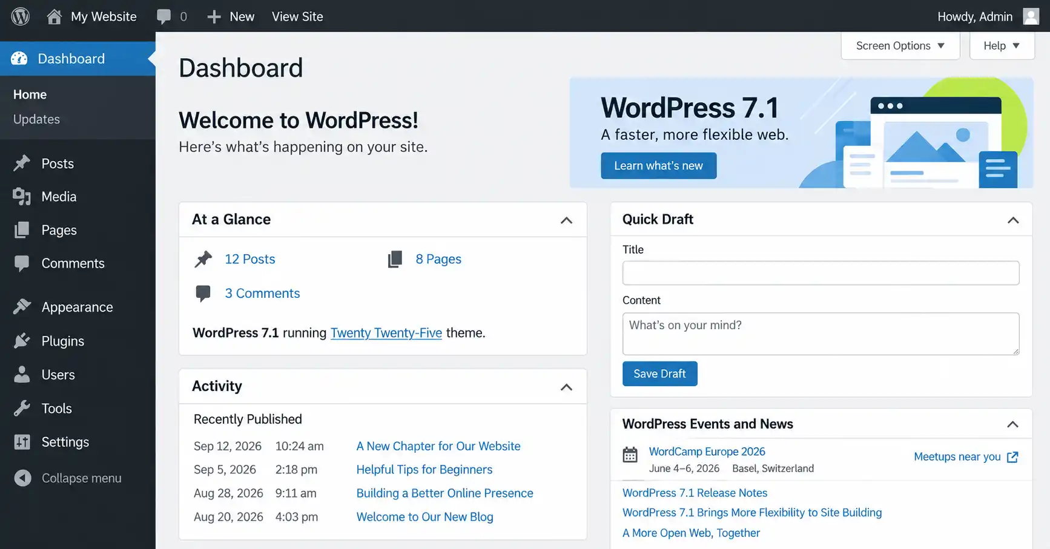Open the Admin user avatar
The image size is (1050, 549).
[x=1031, y=16]
